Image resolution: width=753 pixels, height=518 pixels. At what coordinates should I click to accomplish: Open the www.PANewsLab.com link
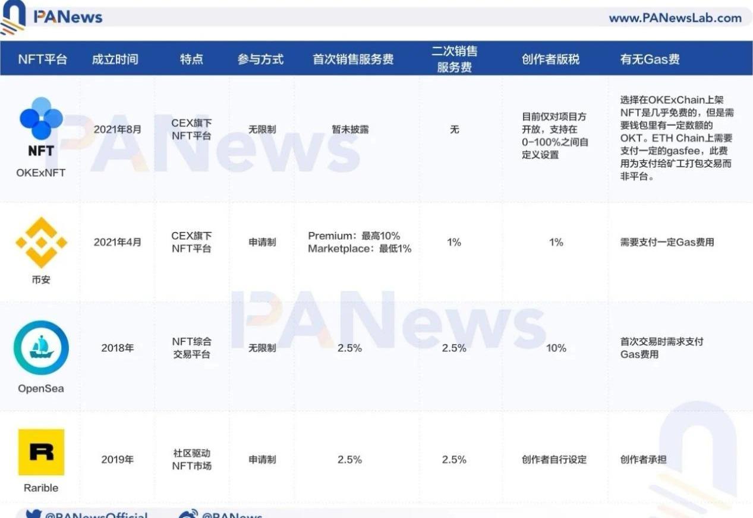(x=675, y=18)
